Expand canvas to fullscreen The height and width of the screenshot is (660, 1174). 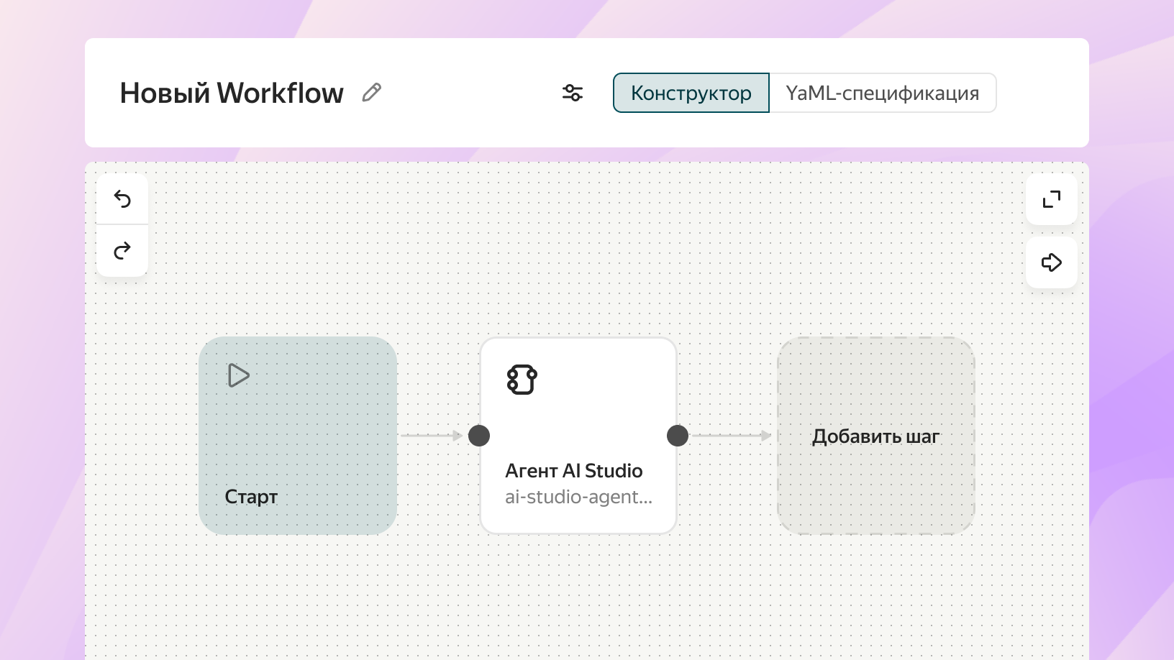point(1052,199)
